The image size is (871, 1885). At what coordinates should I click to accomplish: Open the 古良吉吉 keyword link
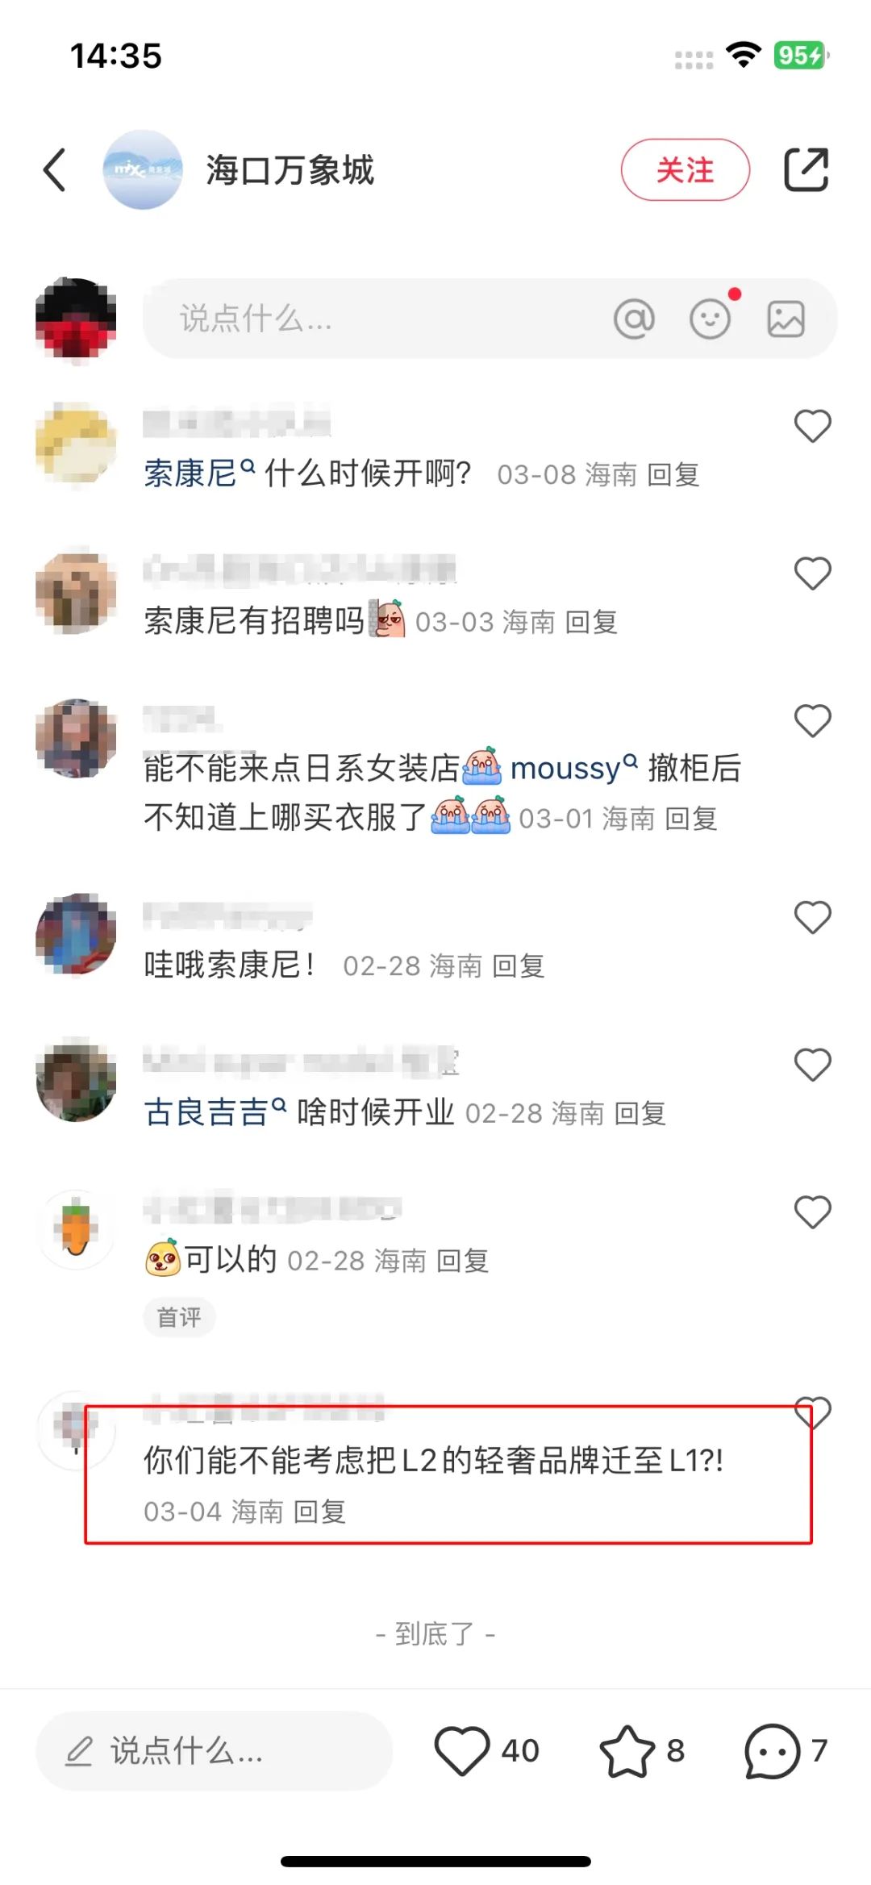click(x=215, y=1112)
